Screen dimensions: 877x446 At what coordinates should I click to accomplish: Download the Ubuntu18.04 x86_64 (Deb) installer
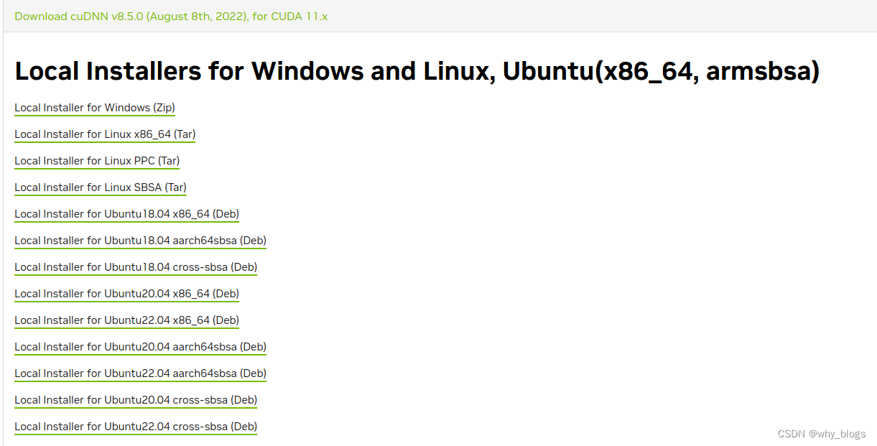tap(126, 214)
